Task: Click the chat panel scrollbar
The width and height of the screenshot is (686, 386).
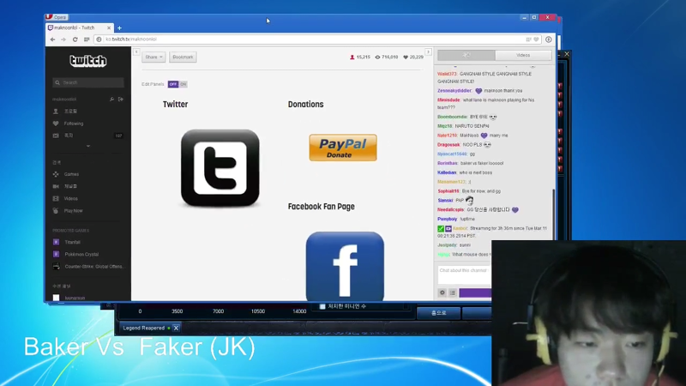Action: [554, 214]
